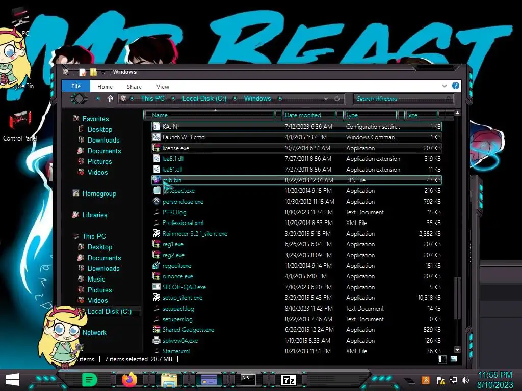Screen dimensions: 522x391
Task: Open the address bar history dropdown
Action: (x=326, y=99)
